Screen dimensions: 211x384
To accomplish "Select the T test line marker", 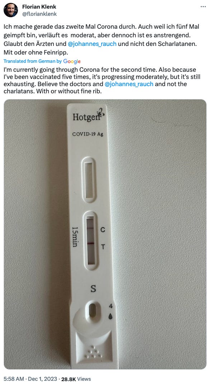I will click(x=103, y=247).
